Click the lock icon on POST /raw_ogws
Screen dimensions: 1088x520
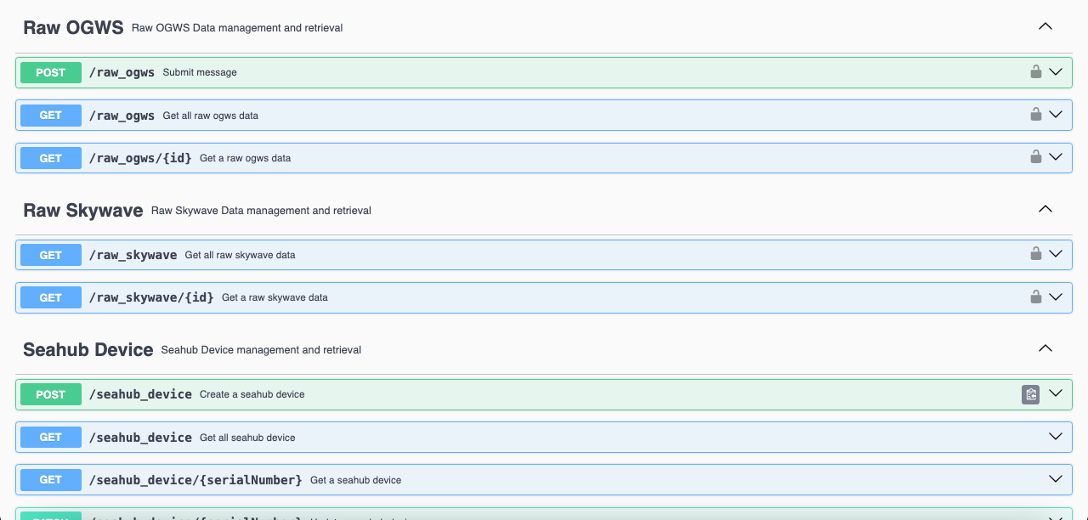click(x=1035, y=72)
